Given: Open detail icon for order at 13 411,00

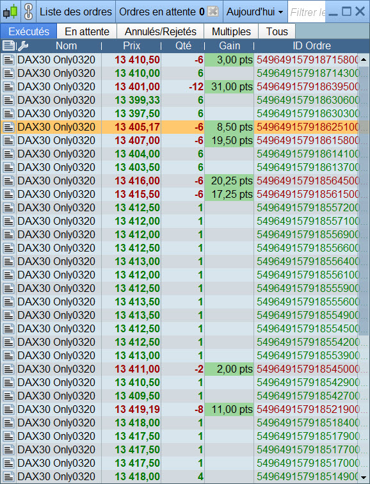Looking at the screenshot, I should pyautogui.click(x=8, y=369).
